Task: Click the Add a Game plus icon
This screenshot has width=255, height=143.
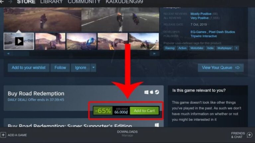Action: coord(3,135)
